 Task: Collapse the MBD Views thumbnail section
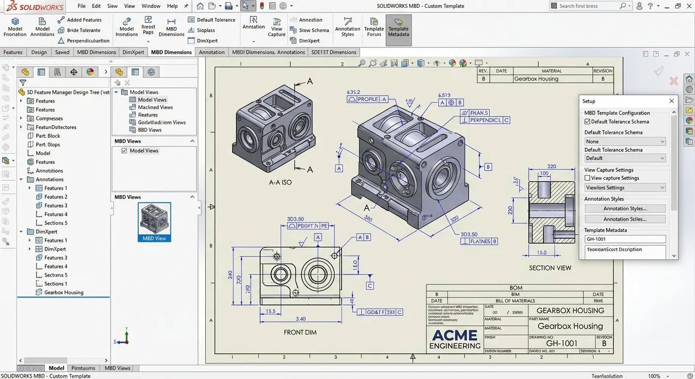[x=192, y=197]
